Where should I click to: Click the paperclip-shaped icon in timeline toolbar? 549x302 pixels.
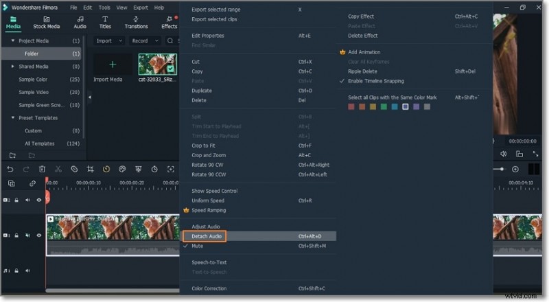click(x=74, y=170)
